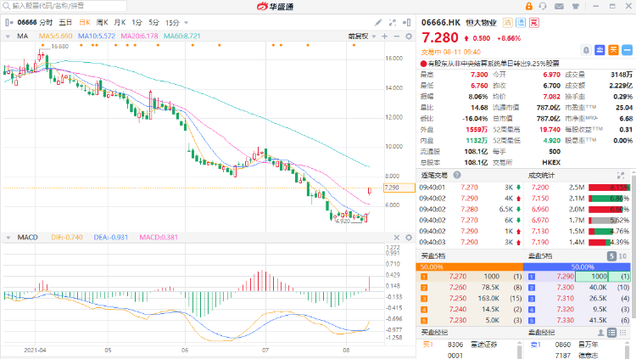Click the 成交统计 header
The width and height of the screenshot is (636, 359).
[541, 175]
